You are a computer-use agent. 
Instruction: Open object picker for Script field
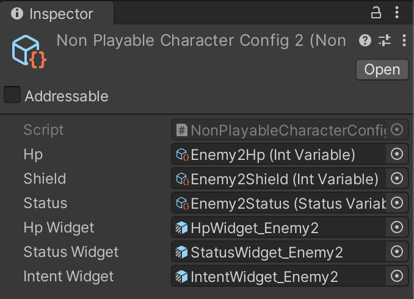click(x=397, y=129)
